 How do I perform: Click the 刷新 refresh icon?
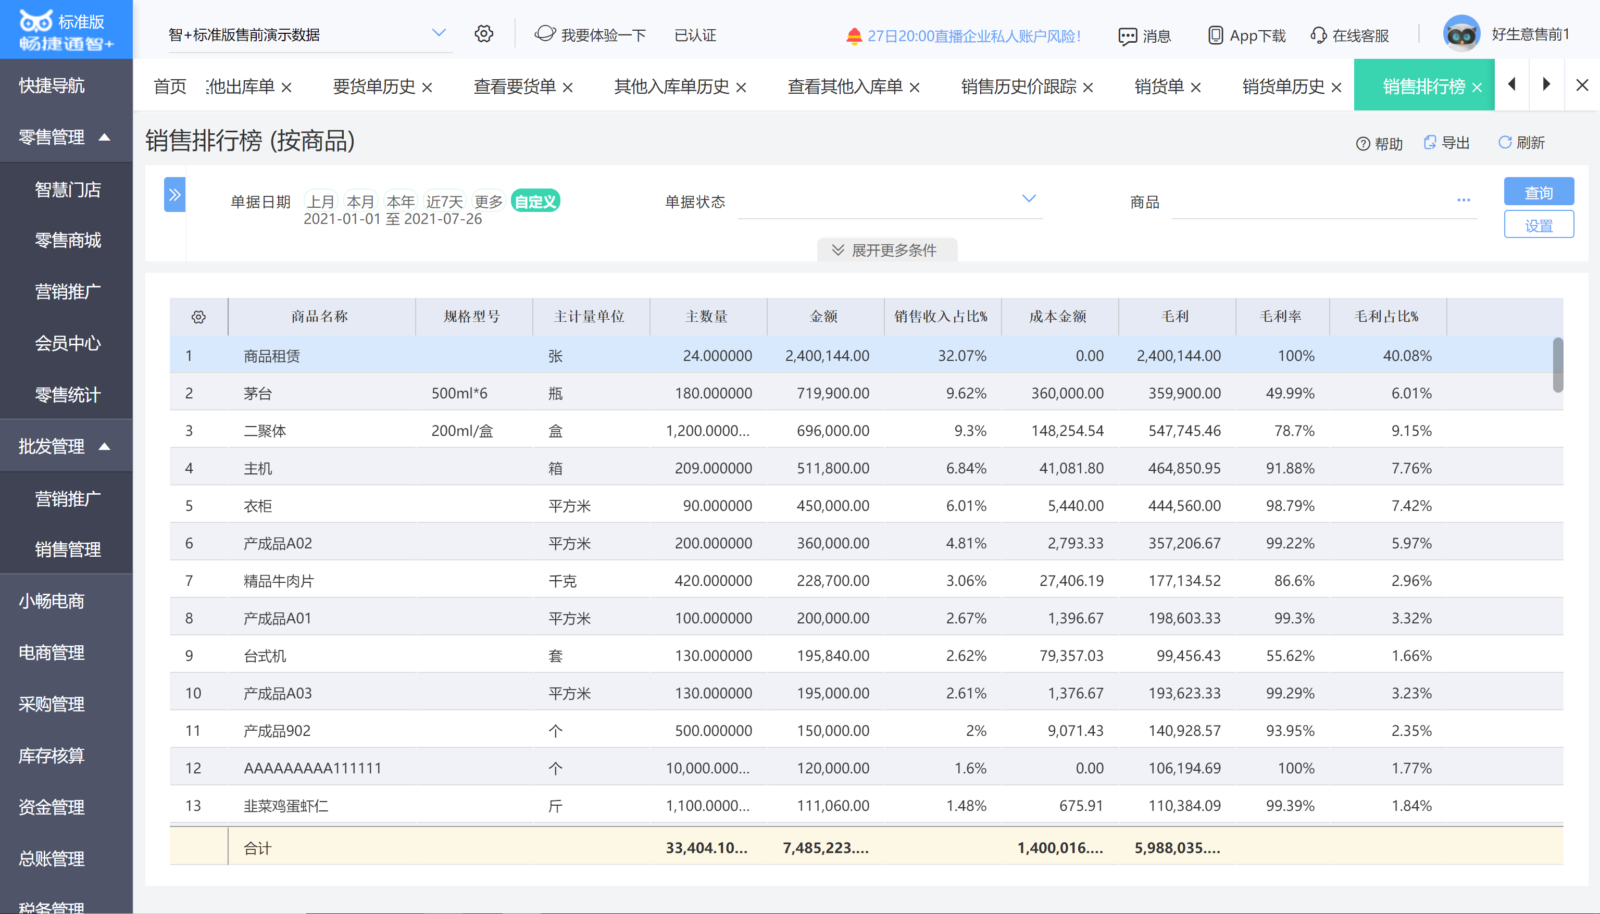(x=1505, y=143)
